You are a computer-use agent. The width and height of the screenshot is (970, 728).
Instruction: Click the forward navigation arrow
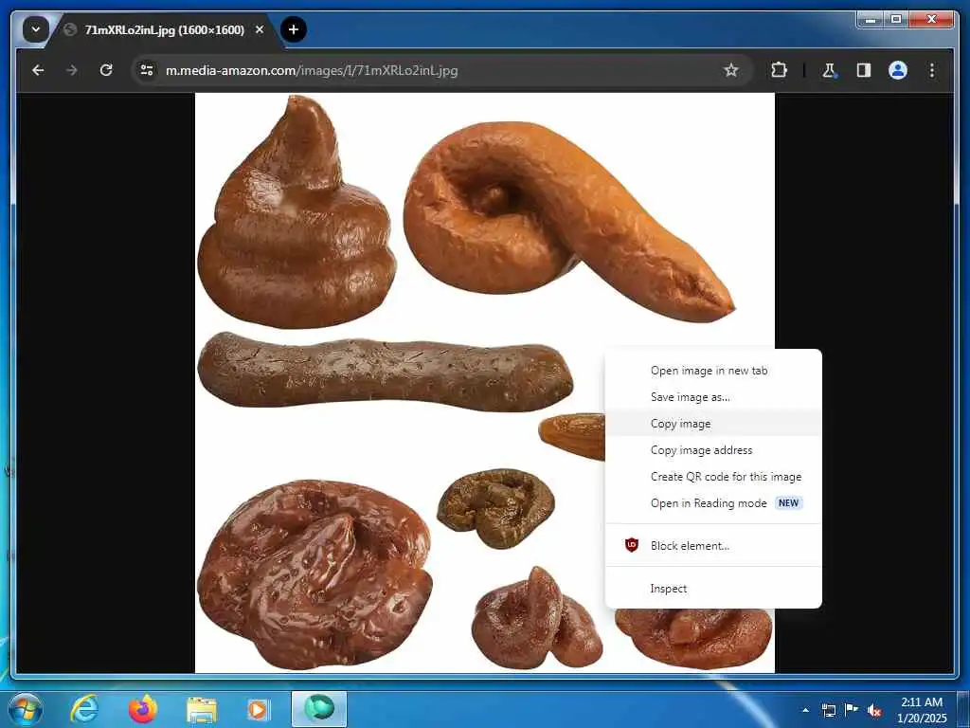(x=72, y=70)
